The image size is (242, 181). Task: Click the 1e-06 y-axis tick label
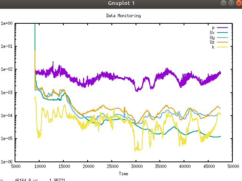7,162
